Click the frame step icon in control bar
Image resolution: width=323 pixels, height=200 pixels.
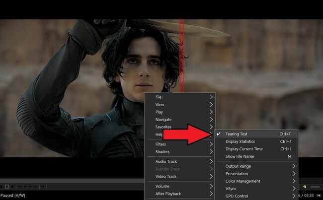(x=43, y=187)
